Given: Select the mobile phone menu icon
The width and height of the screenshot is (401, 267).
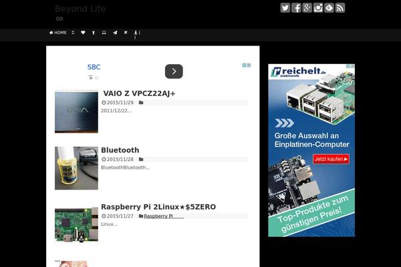Looking at the screenshot, I should [x=73, y=33].
